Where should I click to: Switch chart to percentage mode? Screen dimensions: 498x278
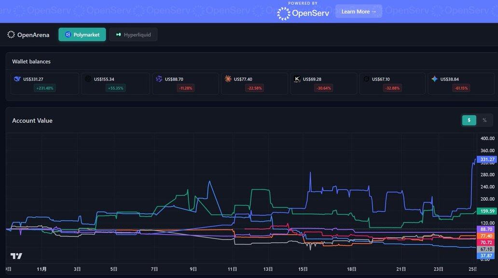click(x=484, y=120)
